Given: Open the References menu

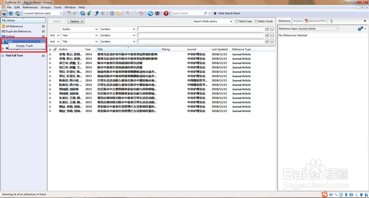Looking at the screenshot, I should point(30,7).
